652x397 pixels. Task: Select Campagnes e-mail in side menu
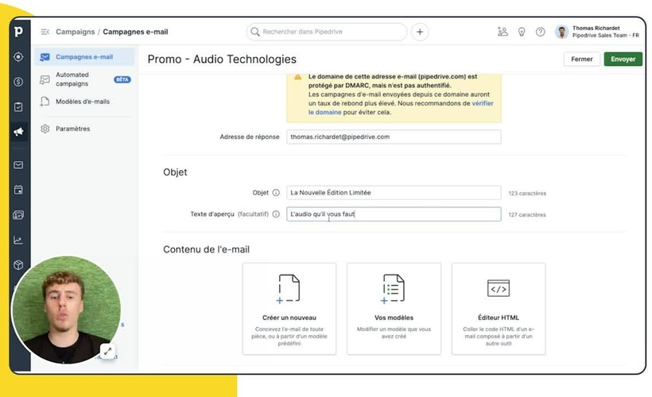point(83,57)
